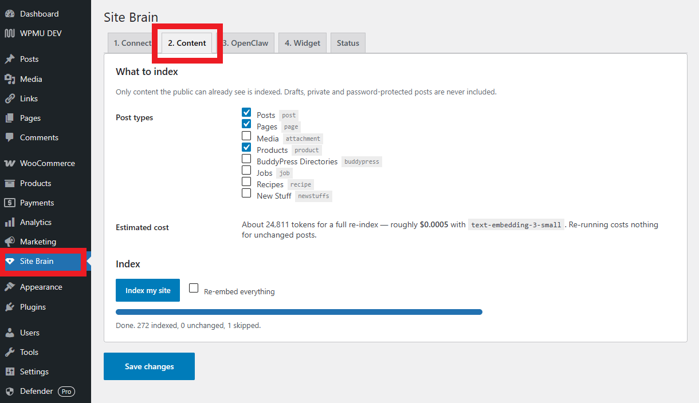Image resolution: width=699 pixels, height=403 pixels.
Task: Toggle the Re-embed everything checkbox
Action: pos(194,288)
